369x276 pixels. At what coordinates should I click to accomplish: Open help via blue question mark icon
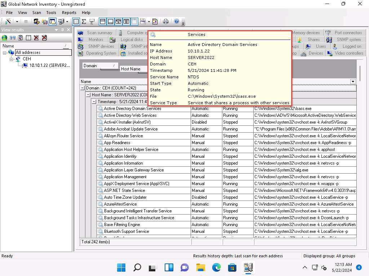[177, 22]
